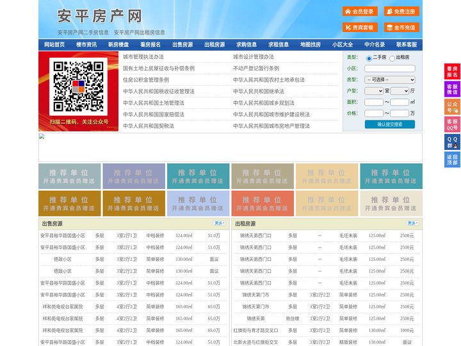Select the 二手房 radio button
461x346 pixels.
click(x=369, y=58)
